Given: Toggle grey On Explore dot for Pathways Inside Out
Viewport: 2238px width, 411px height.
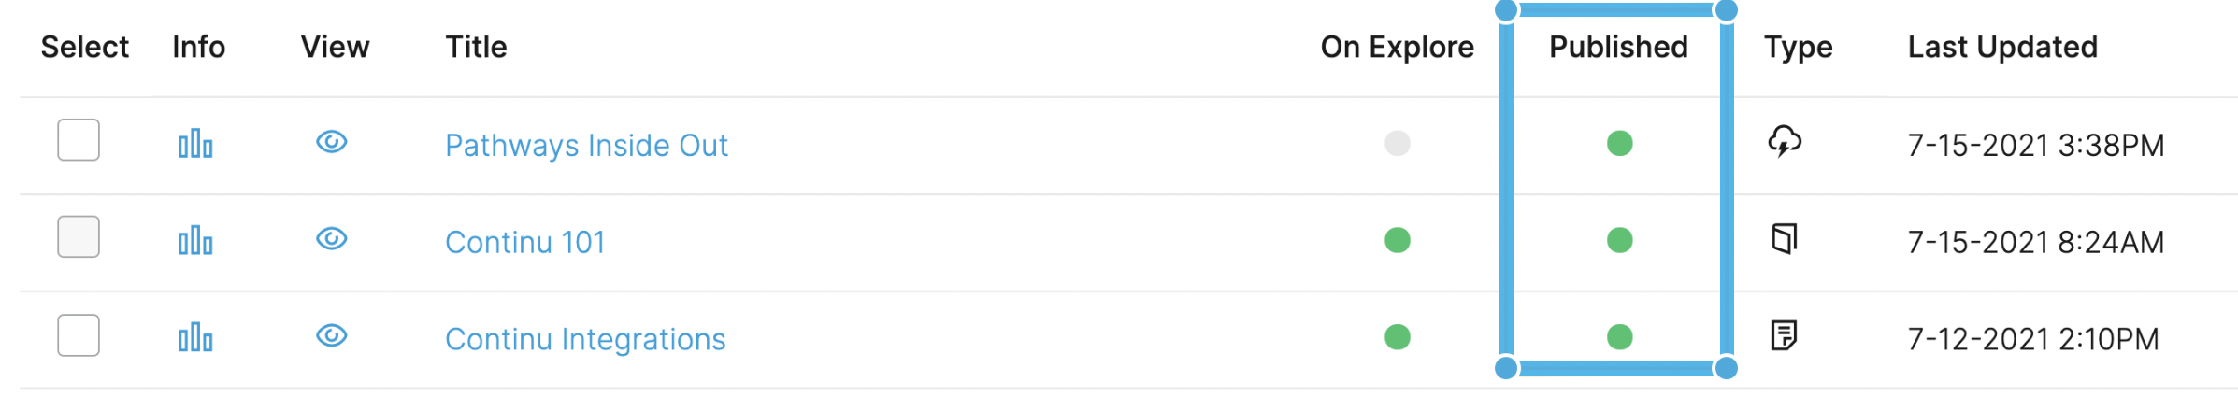Looking at the screenshot, I should point(1398,144).
